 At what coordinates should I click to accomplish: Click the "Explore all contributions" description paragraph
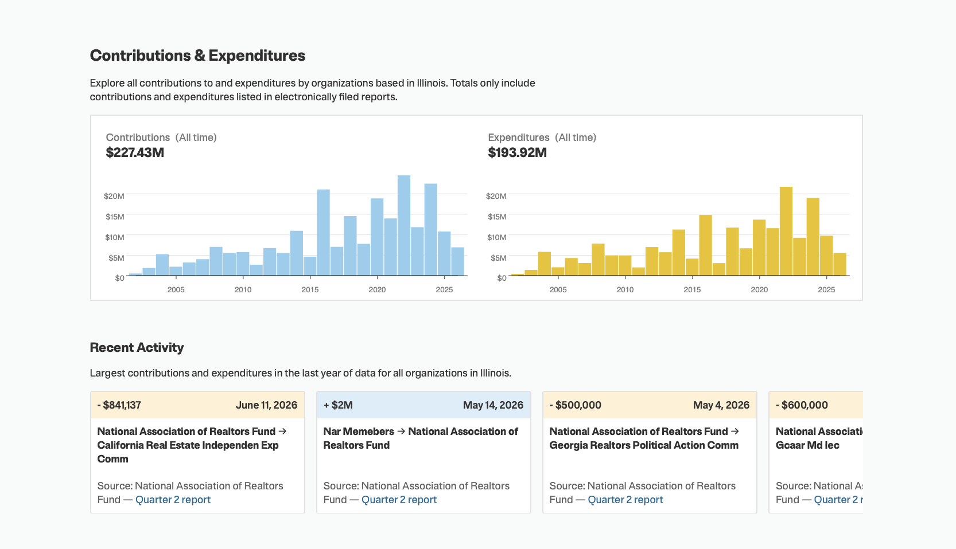(x=313, y=90)
